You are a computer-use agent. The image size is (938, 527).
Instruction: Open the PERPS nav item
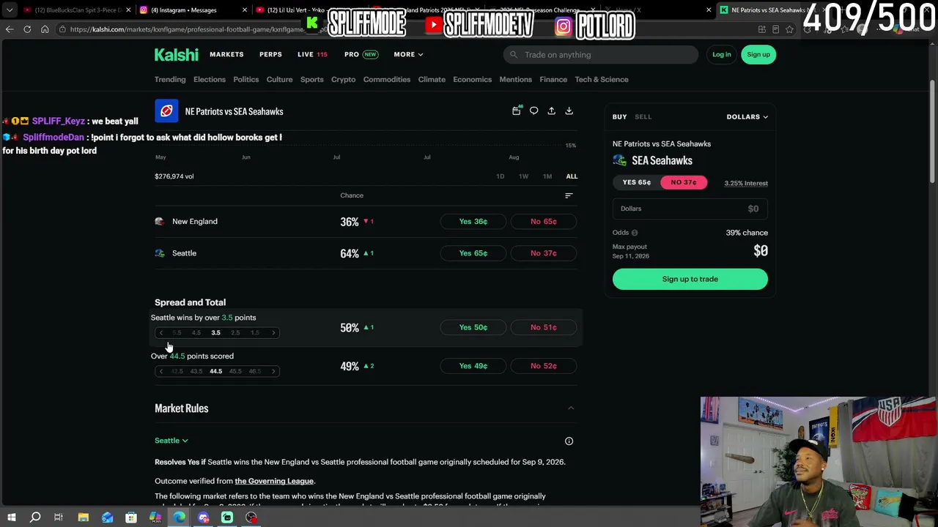270,54
